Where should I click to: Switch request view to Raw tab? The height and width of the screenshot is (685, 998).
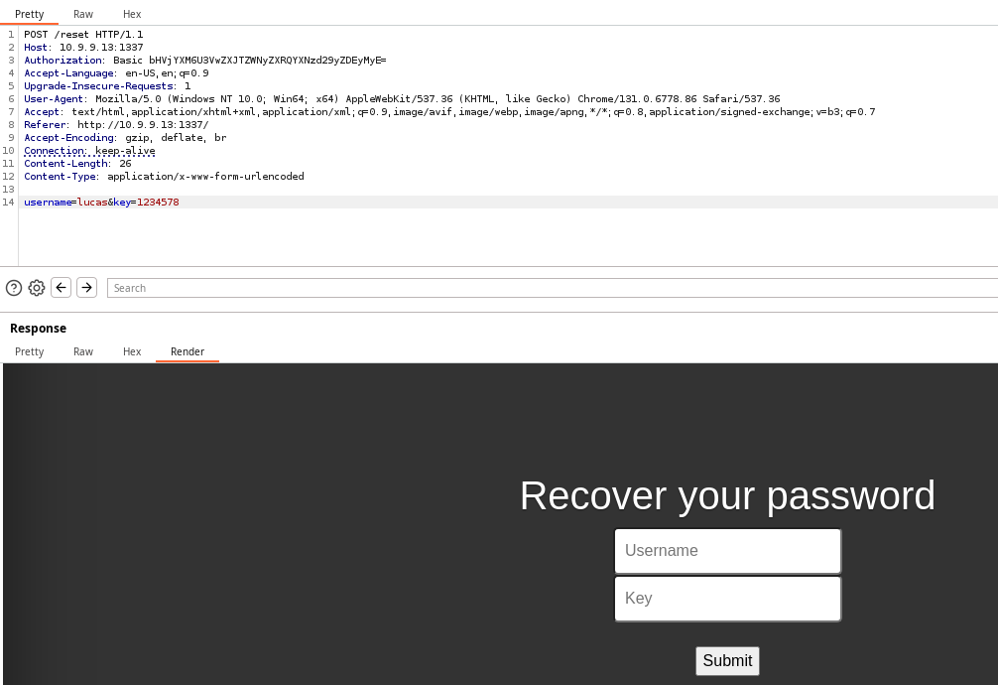[x=83, y=14]
